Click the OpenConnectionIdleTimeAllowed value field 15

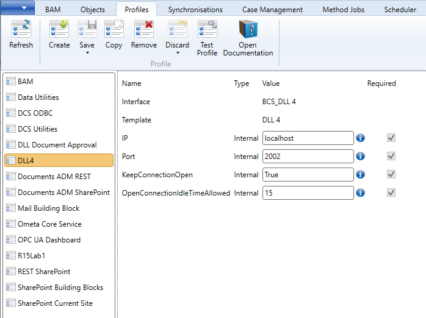[308, 193]
